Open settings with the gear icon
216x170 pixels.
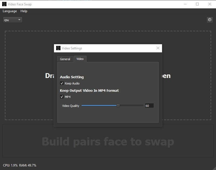[x=210, y=20]
